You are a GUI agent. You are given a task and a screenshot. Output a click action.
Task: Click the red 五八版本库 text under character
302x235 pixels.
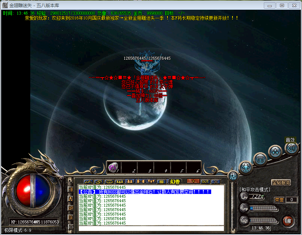147,100
